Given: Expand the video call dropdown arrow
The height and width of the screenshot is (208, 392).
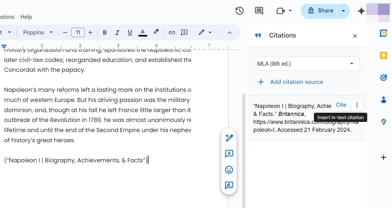Looking at the screenshot, I should point(290,11).
